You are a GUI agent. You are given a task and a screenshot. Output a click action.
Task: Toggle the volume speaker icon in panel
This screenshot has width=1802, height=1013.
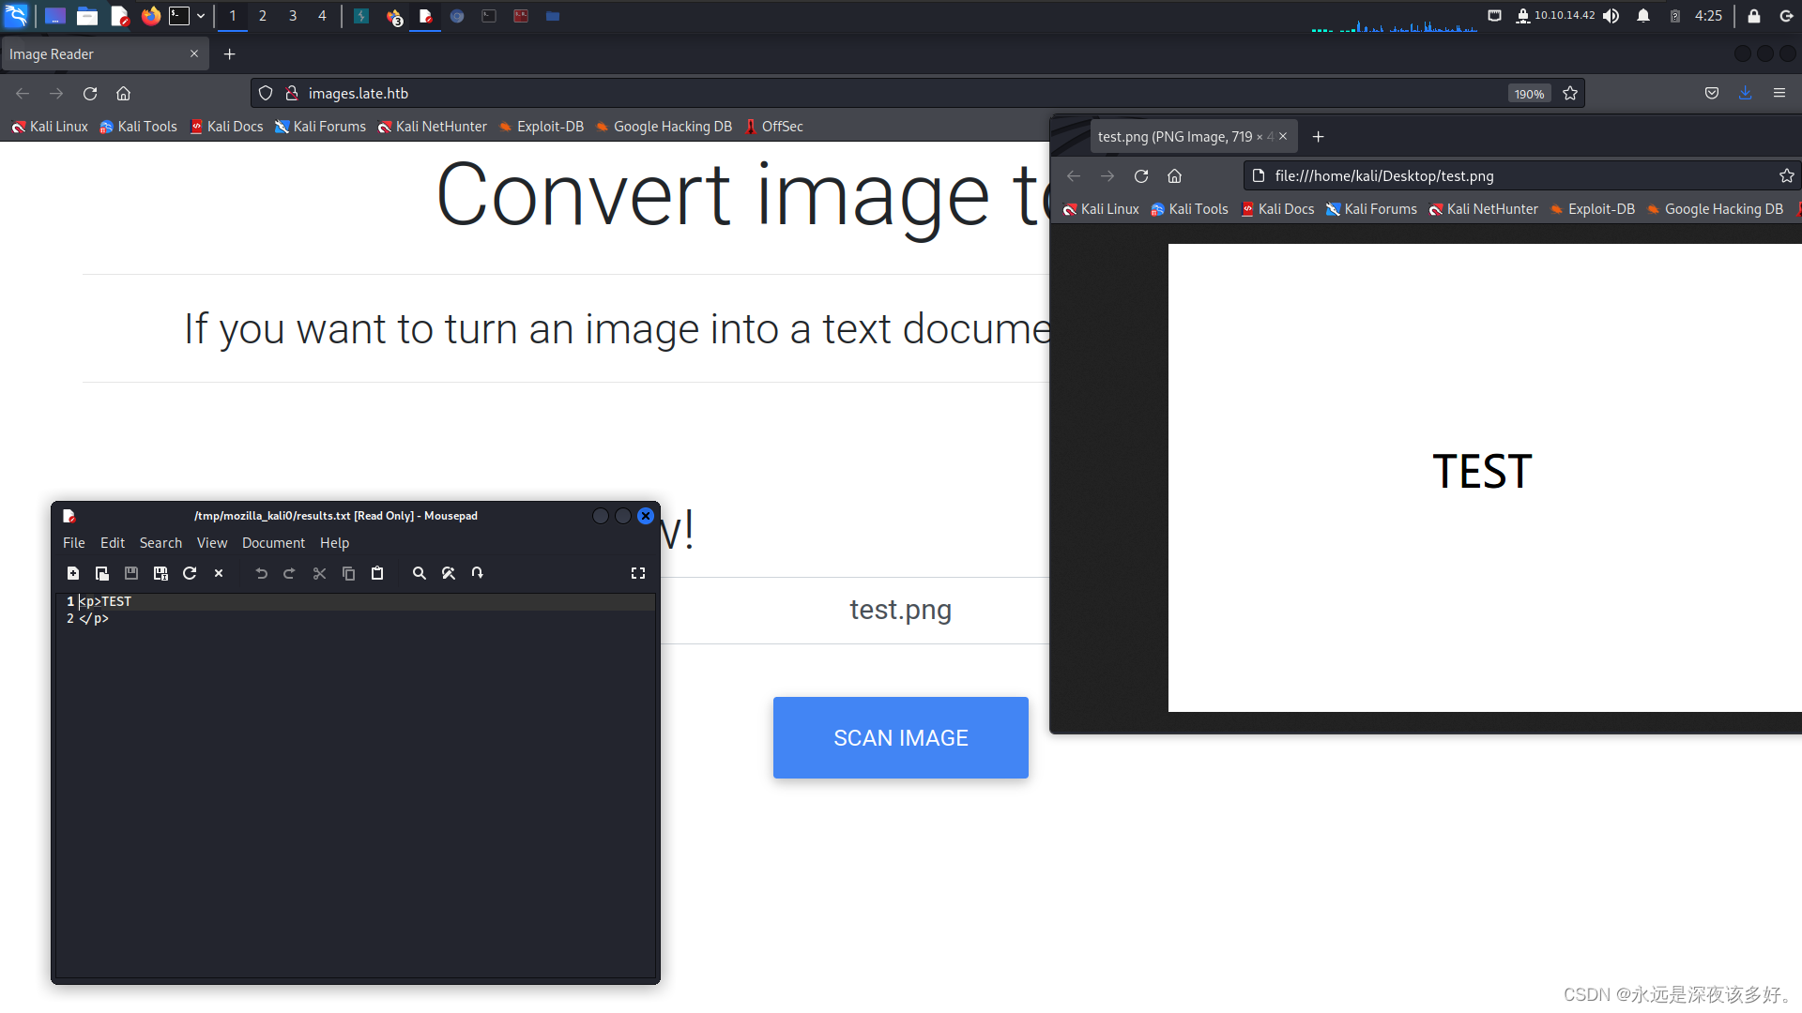(x=1611, y=16)
